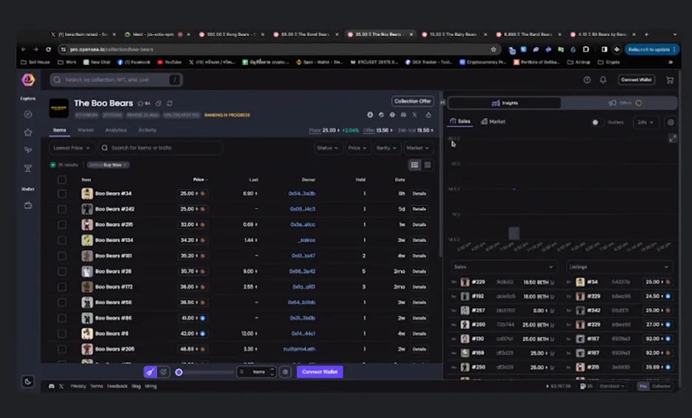The image size is (692, 418).
Task: Expand the sales chart to fullscreen
Action: pyautogui.click(x=673, y=139)
